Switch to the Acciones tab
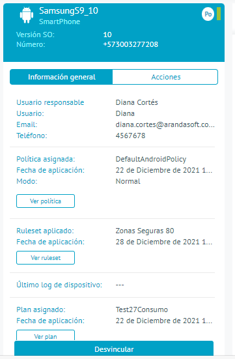235x359 pixels. (165, 77)
